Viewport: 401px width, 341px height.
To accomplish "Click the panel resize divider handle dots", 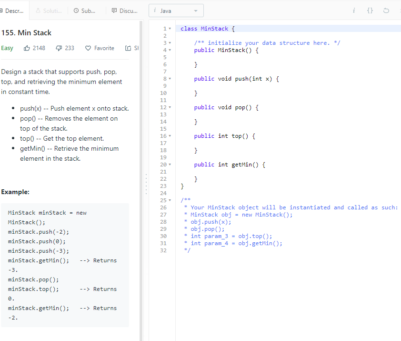I will [x=146, y=184].
